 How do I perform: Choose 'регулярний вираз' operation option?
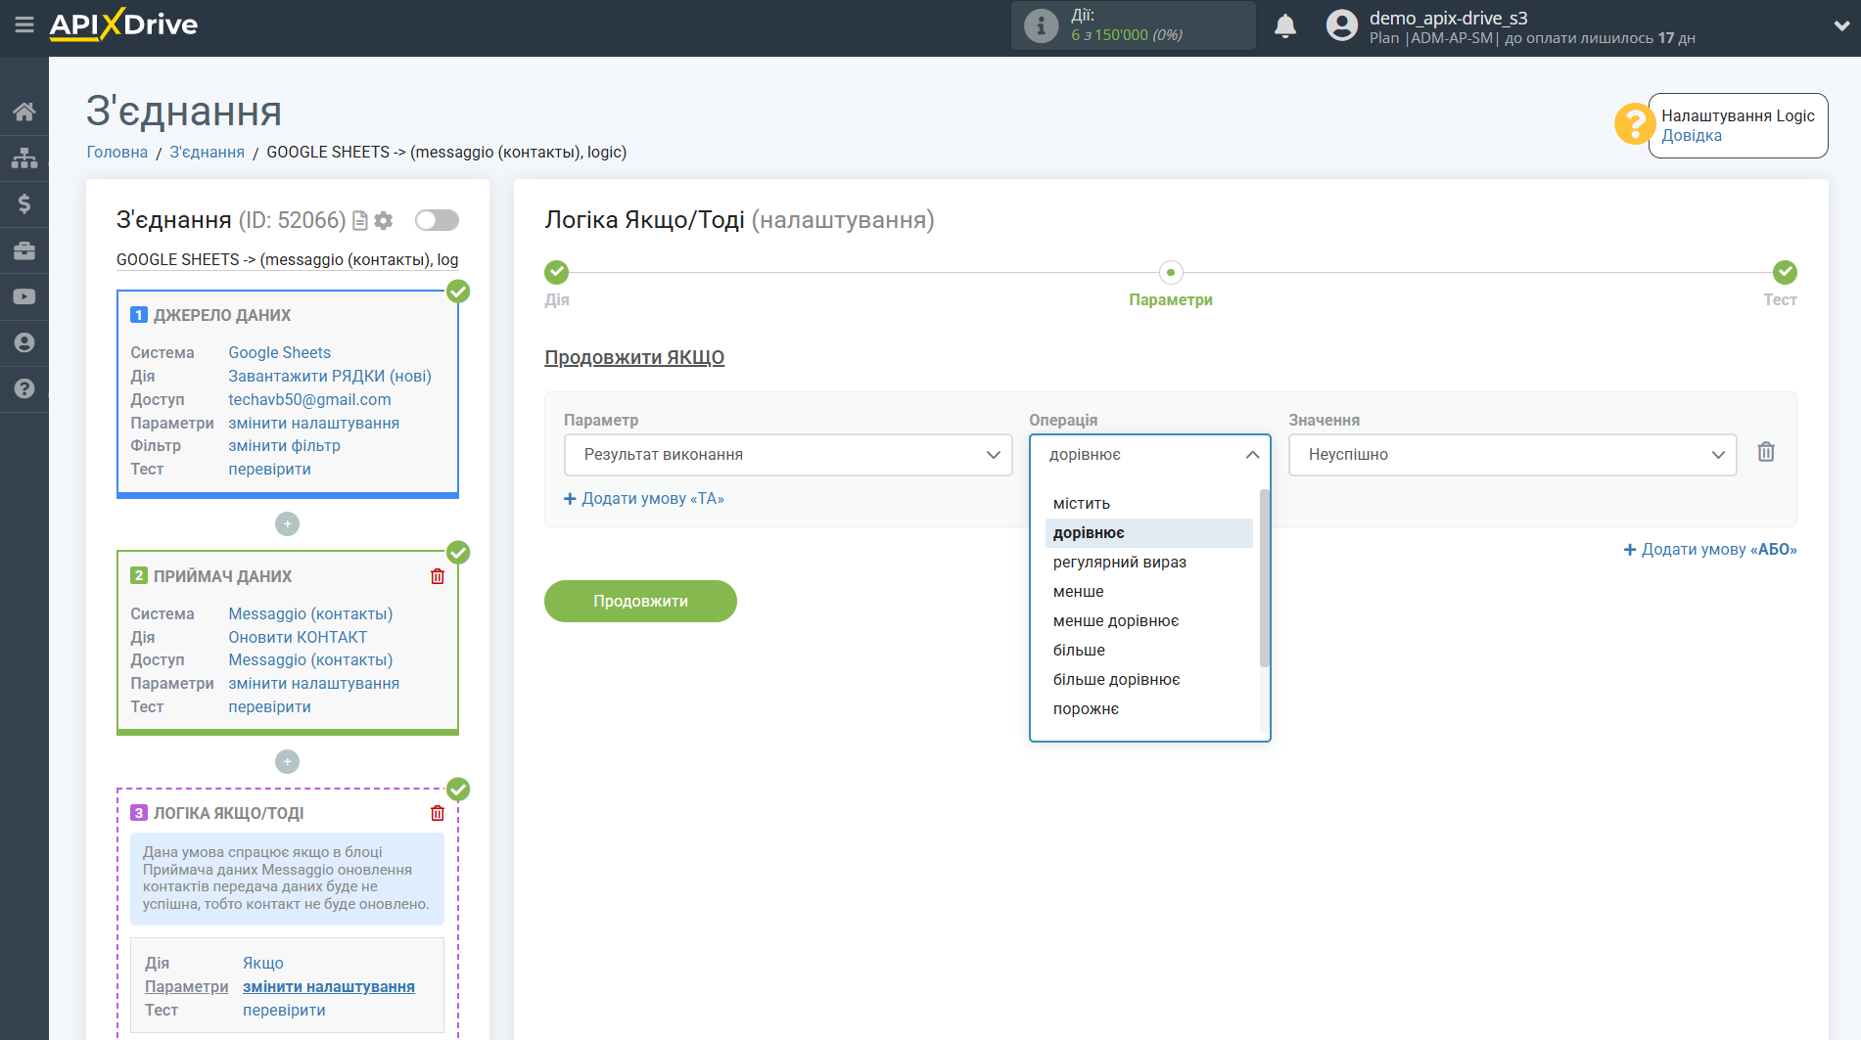1119,563
